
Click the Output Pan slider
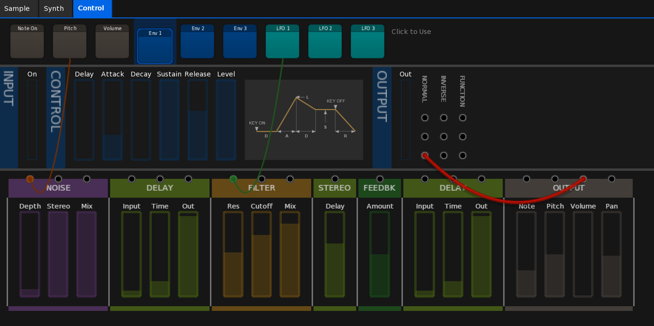tap(611, 254)
